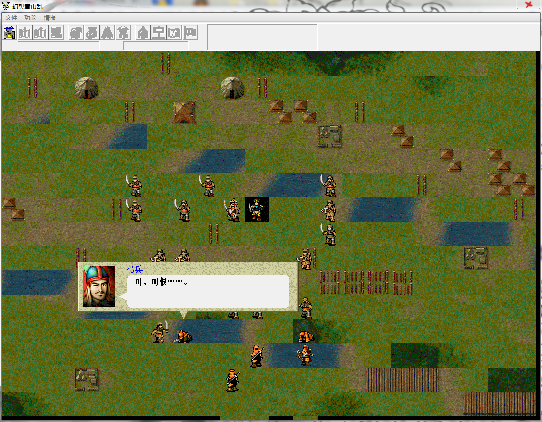Click the greyed fist toolbar icon
The height and width of the screenshot is (422, 542).
(76, 32)
